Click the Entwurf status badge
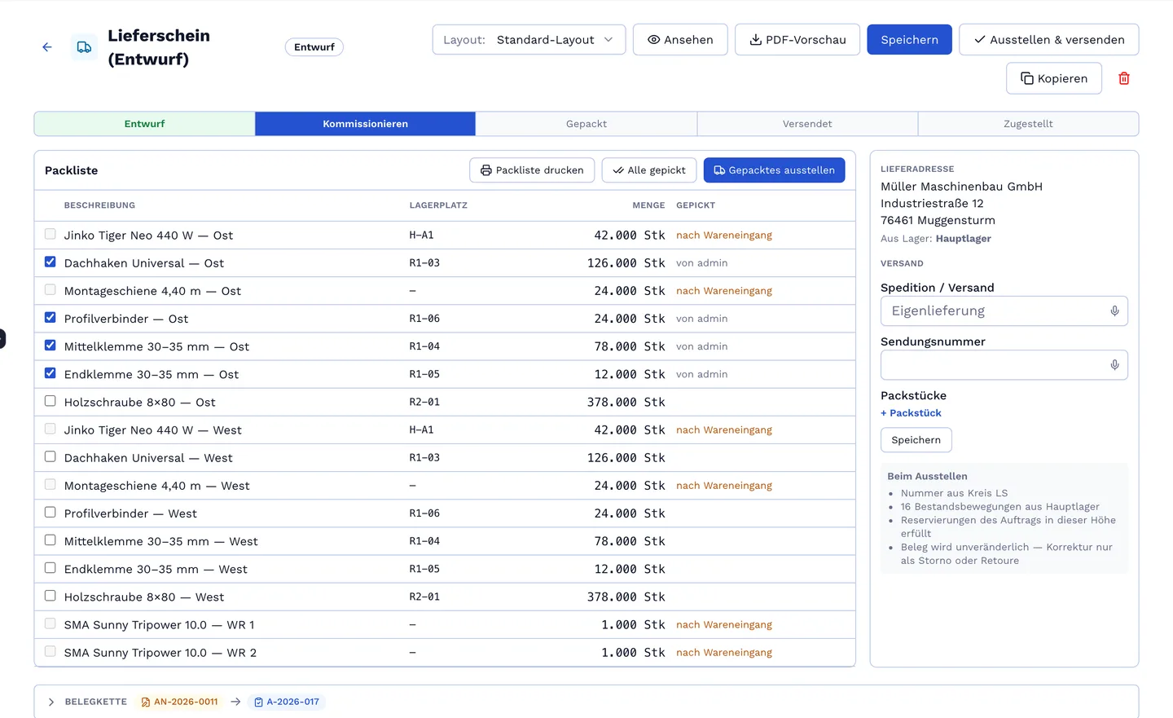Viewport: 1173px width, 718px height. point(314,47)
